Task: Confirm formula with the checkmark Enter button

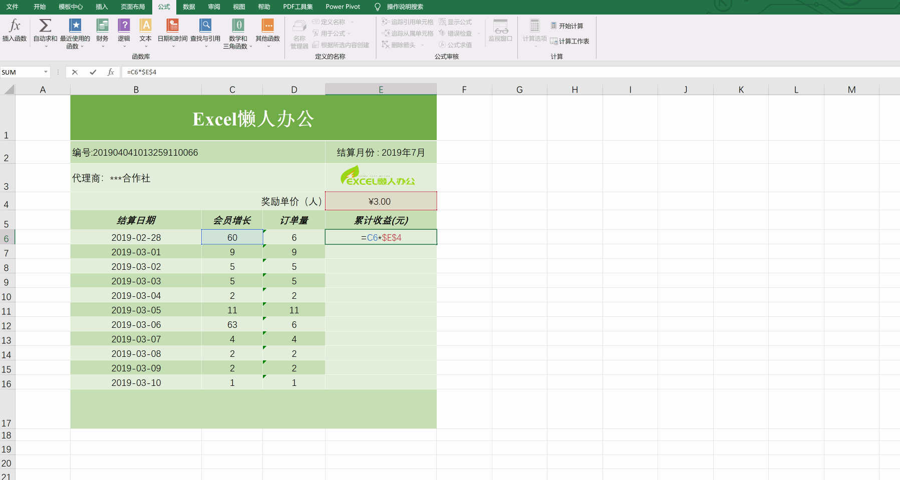Action: point(93,72)
